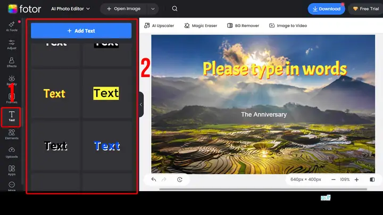Toggle the compare view icon
The image size is (383, 215).
coord(372,179)
